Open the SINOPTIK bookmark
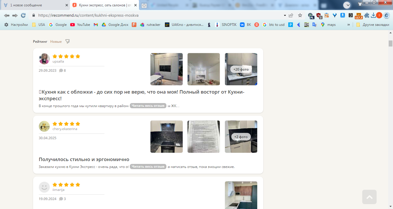Image resolution: width=393 pixels, height=209 pixels. [x=226, y=25]
